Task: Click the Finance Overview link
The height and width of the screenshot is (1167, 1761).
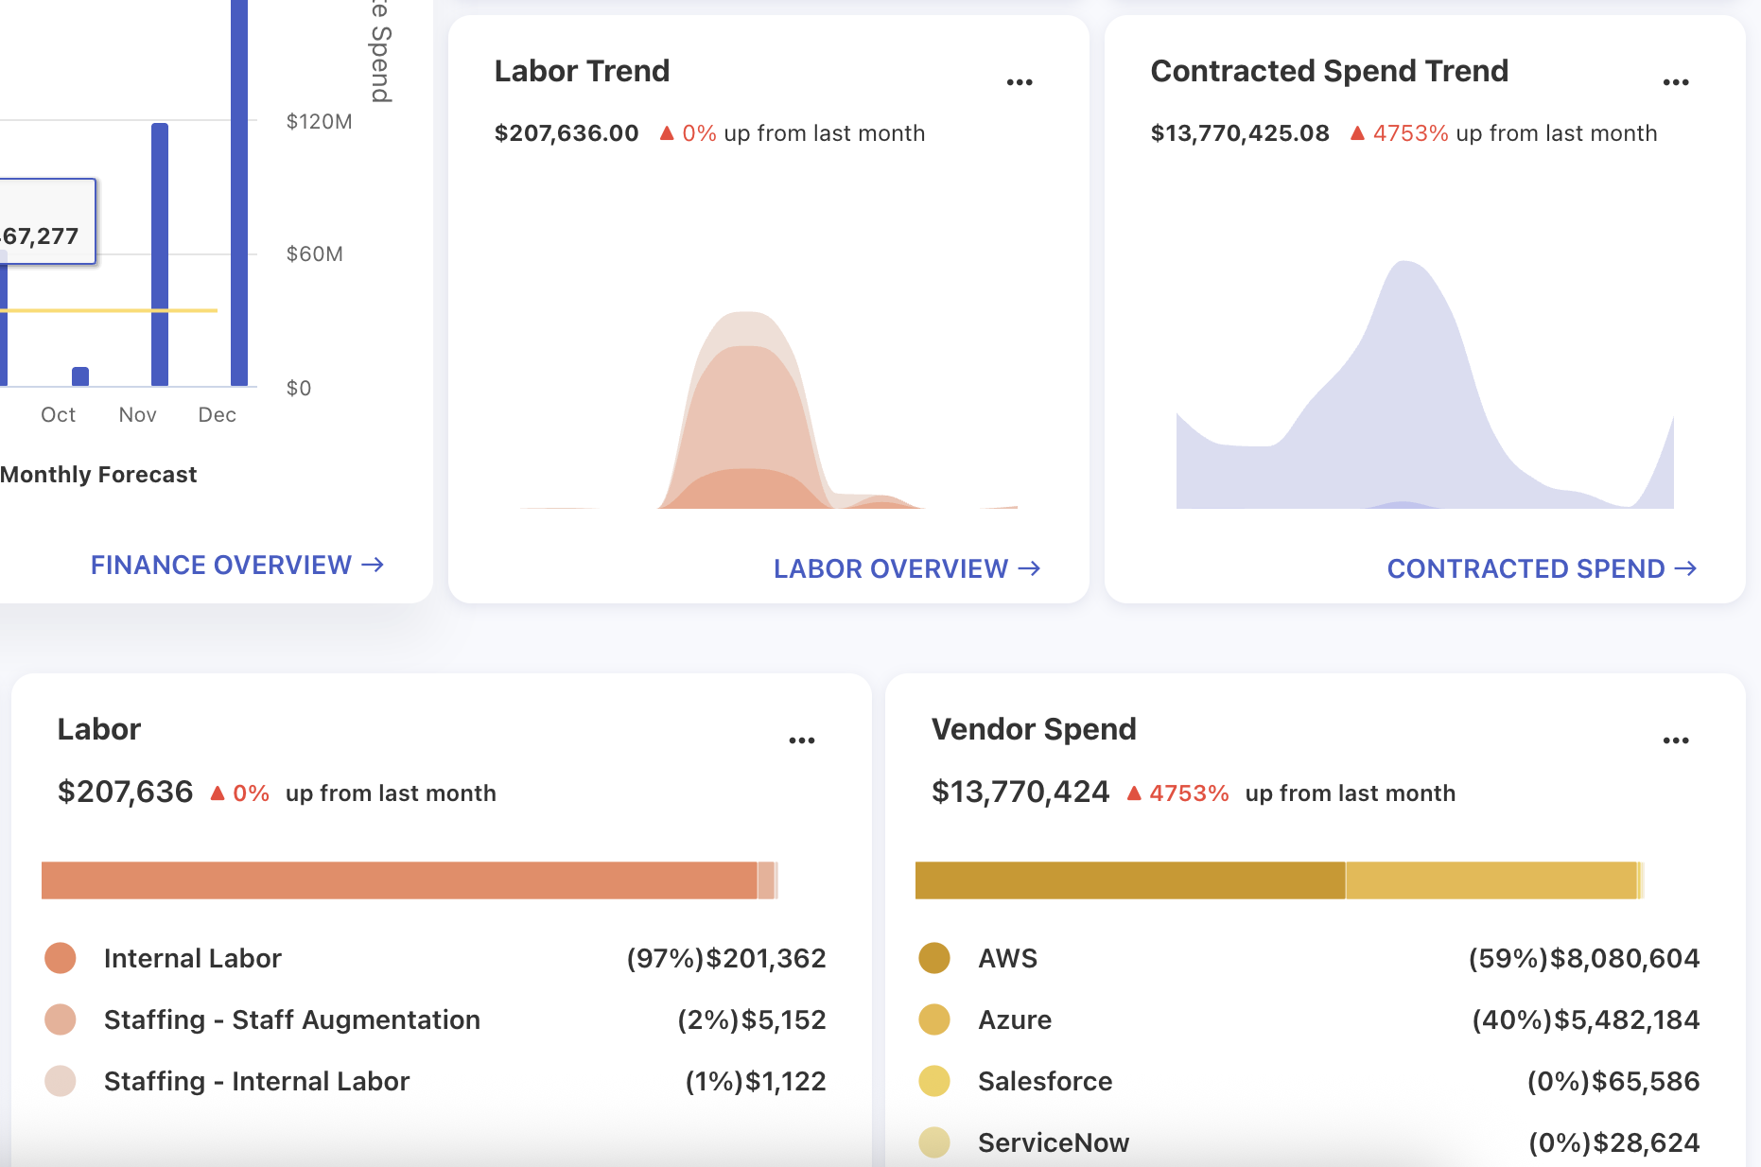Action: pos(236,565)
